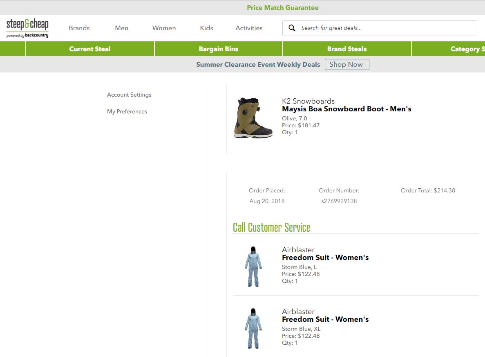The width and height of the screenshot is (485, 357).
Task: Open the Activities menu
Action: [249, 28]
